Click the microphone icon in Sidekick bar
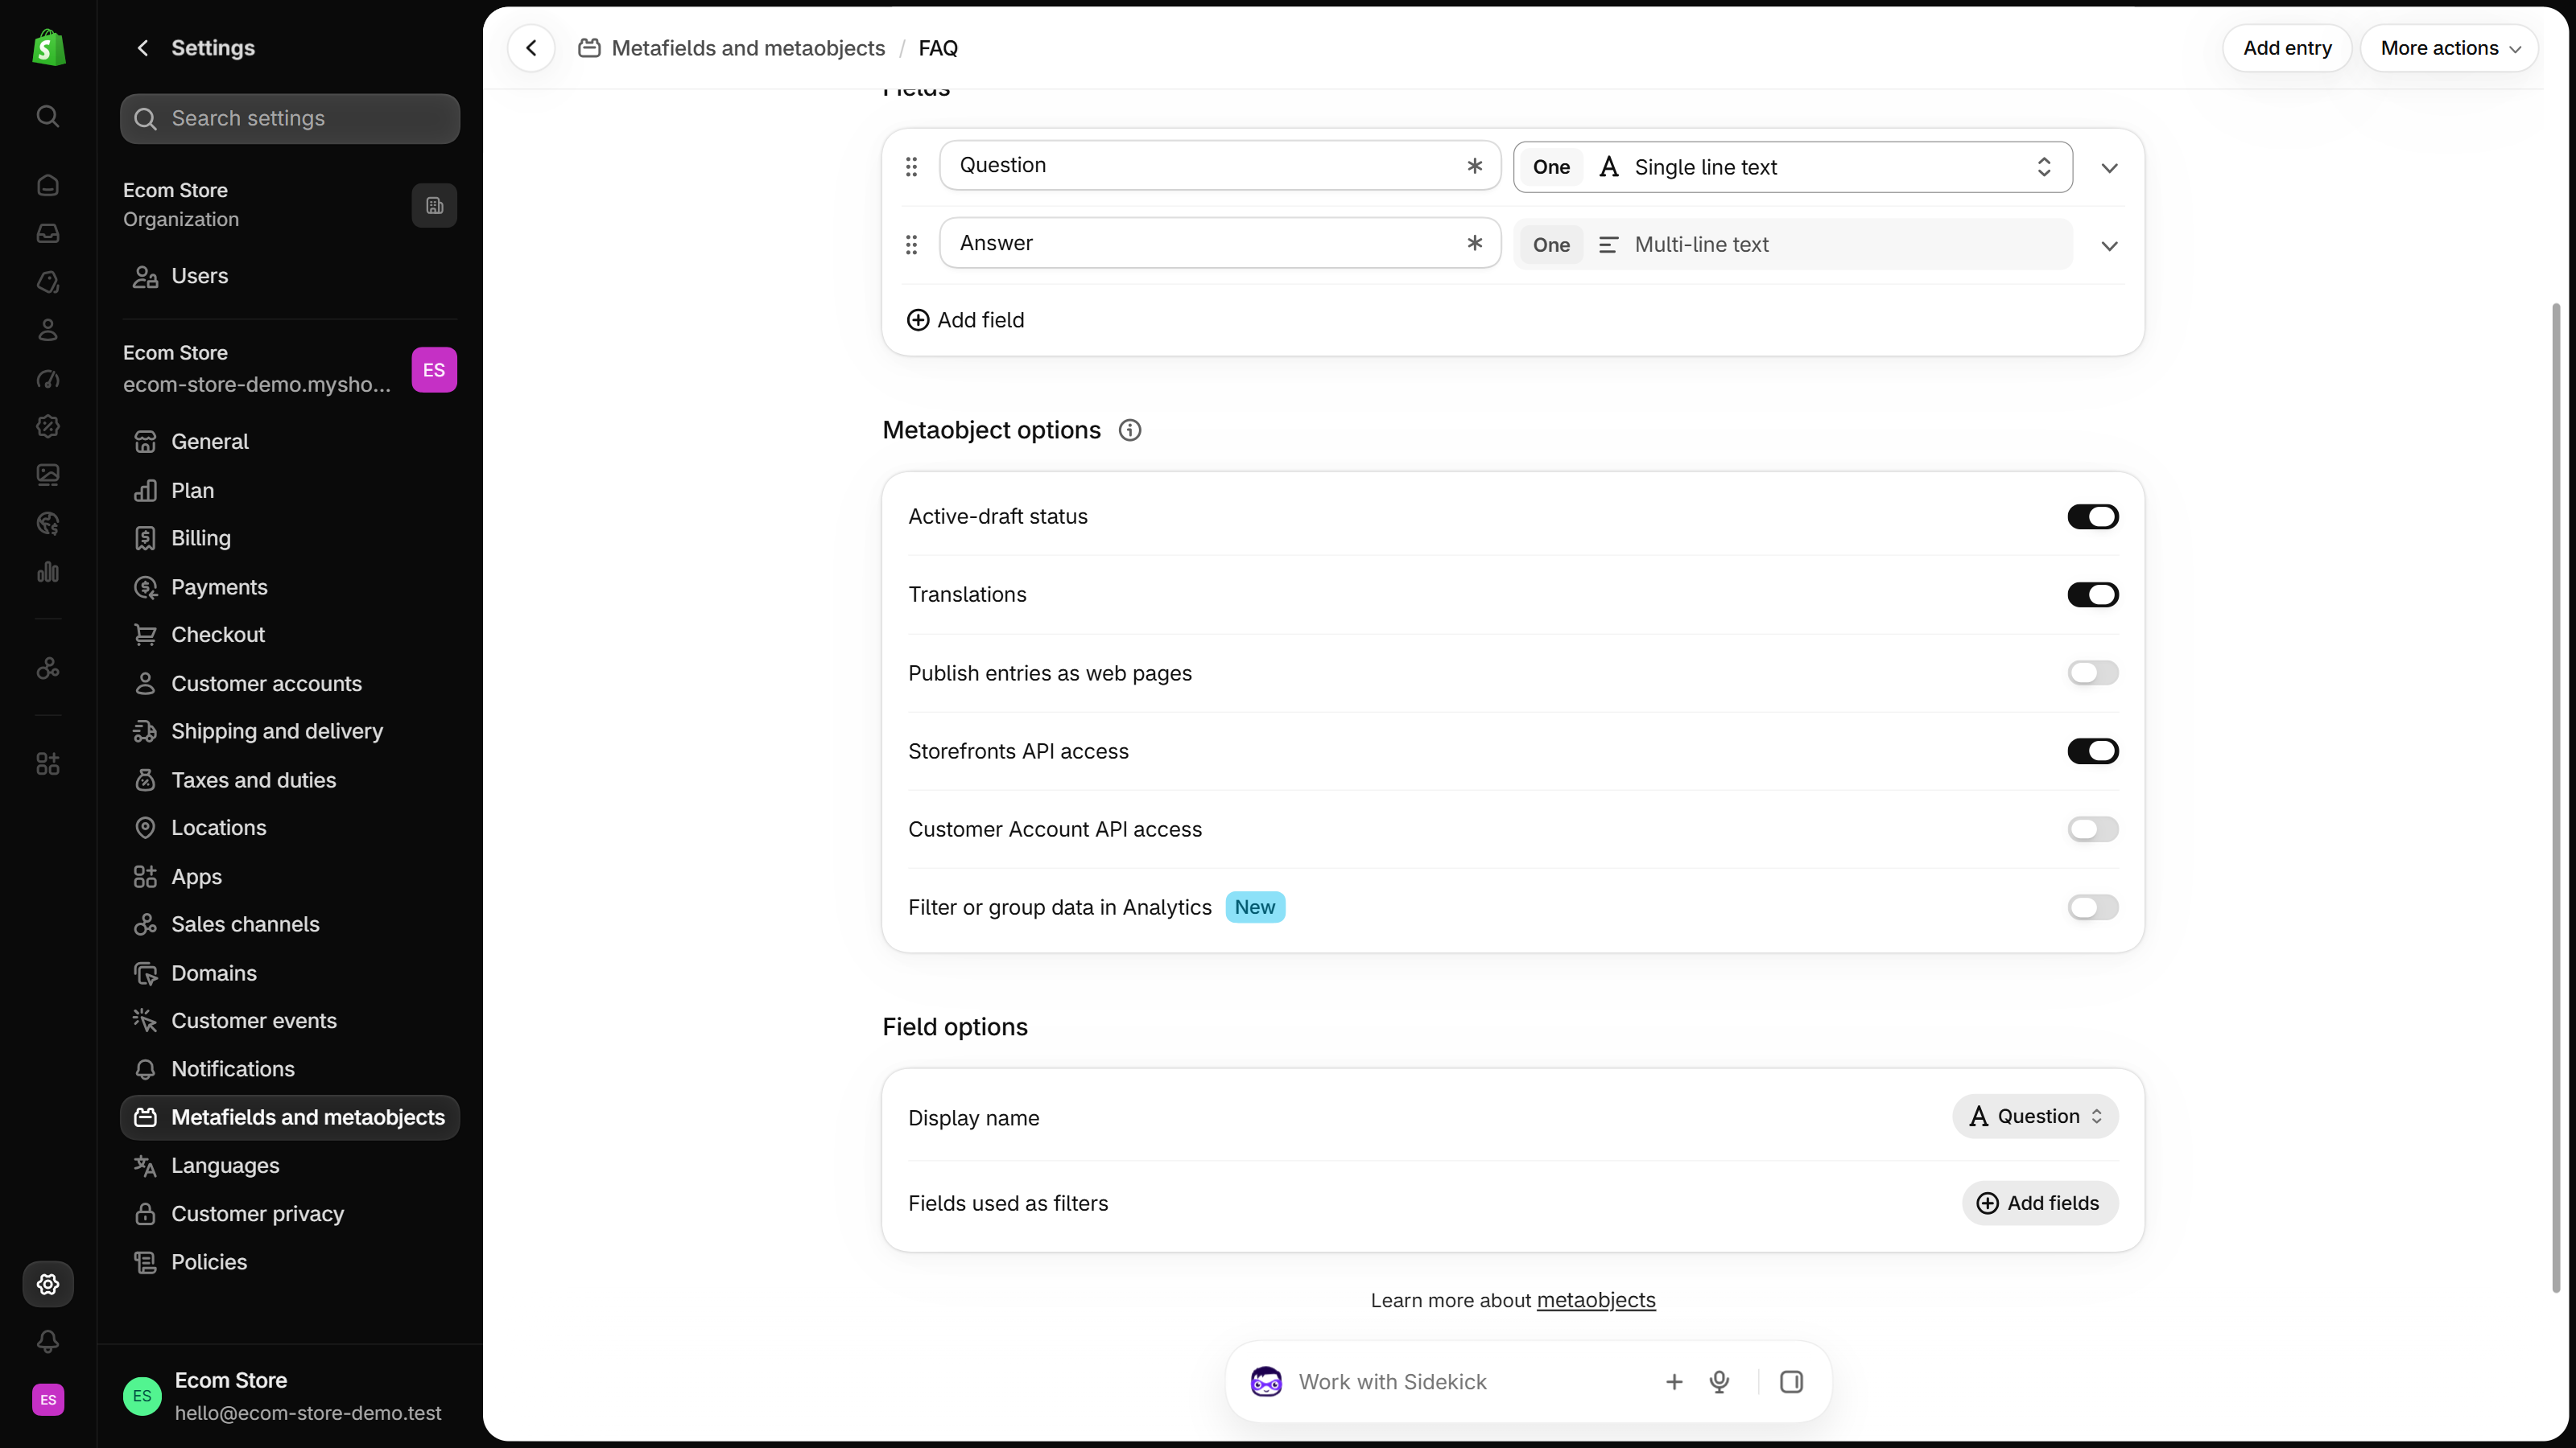 (x=1719, y=1382)
